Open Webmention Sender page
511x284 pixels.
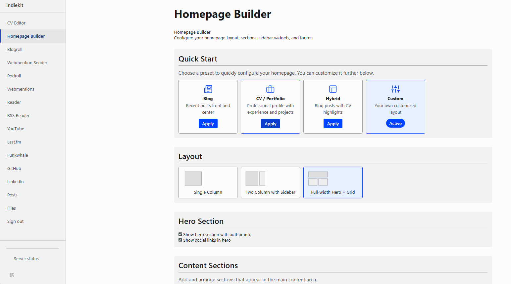pos(27,62)
